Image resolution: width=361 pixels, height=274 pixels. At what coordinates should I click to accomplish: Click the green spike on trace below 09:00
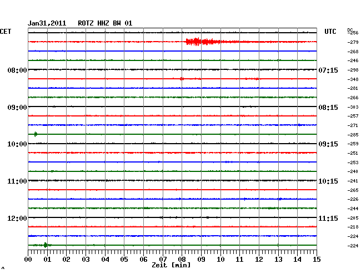[36, 134]
